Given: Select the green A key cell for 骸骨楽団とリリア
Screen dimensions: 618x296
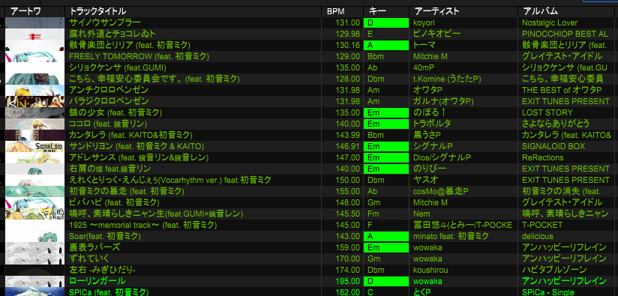Looking at the screenshot, I should click(386, 45).
